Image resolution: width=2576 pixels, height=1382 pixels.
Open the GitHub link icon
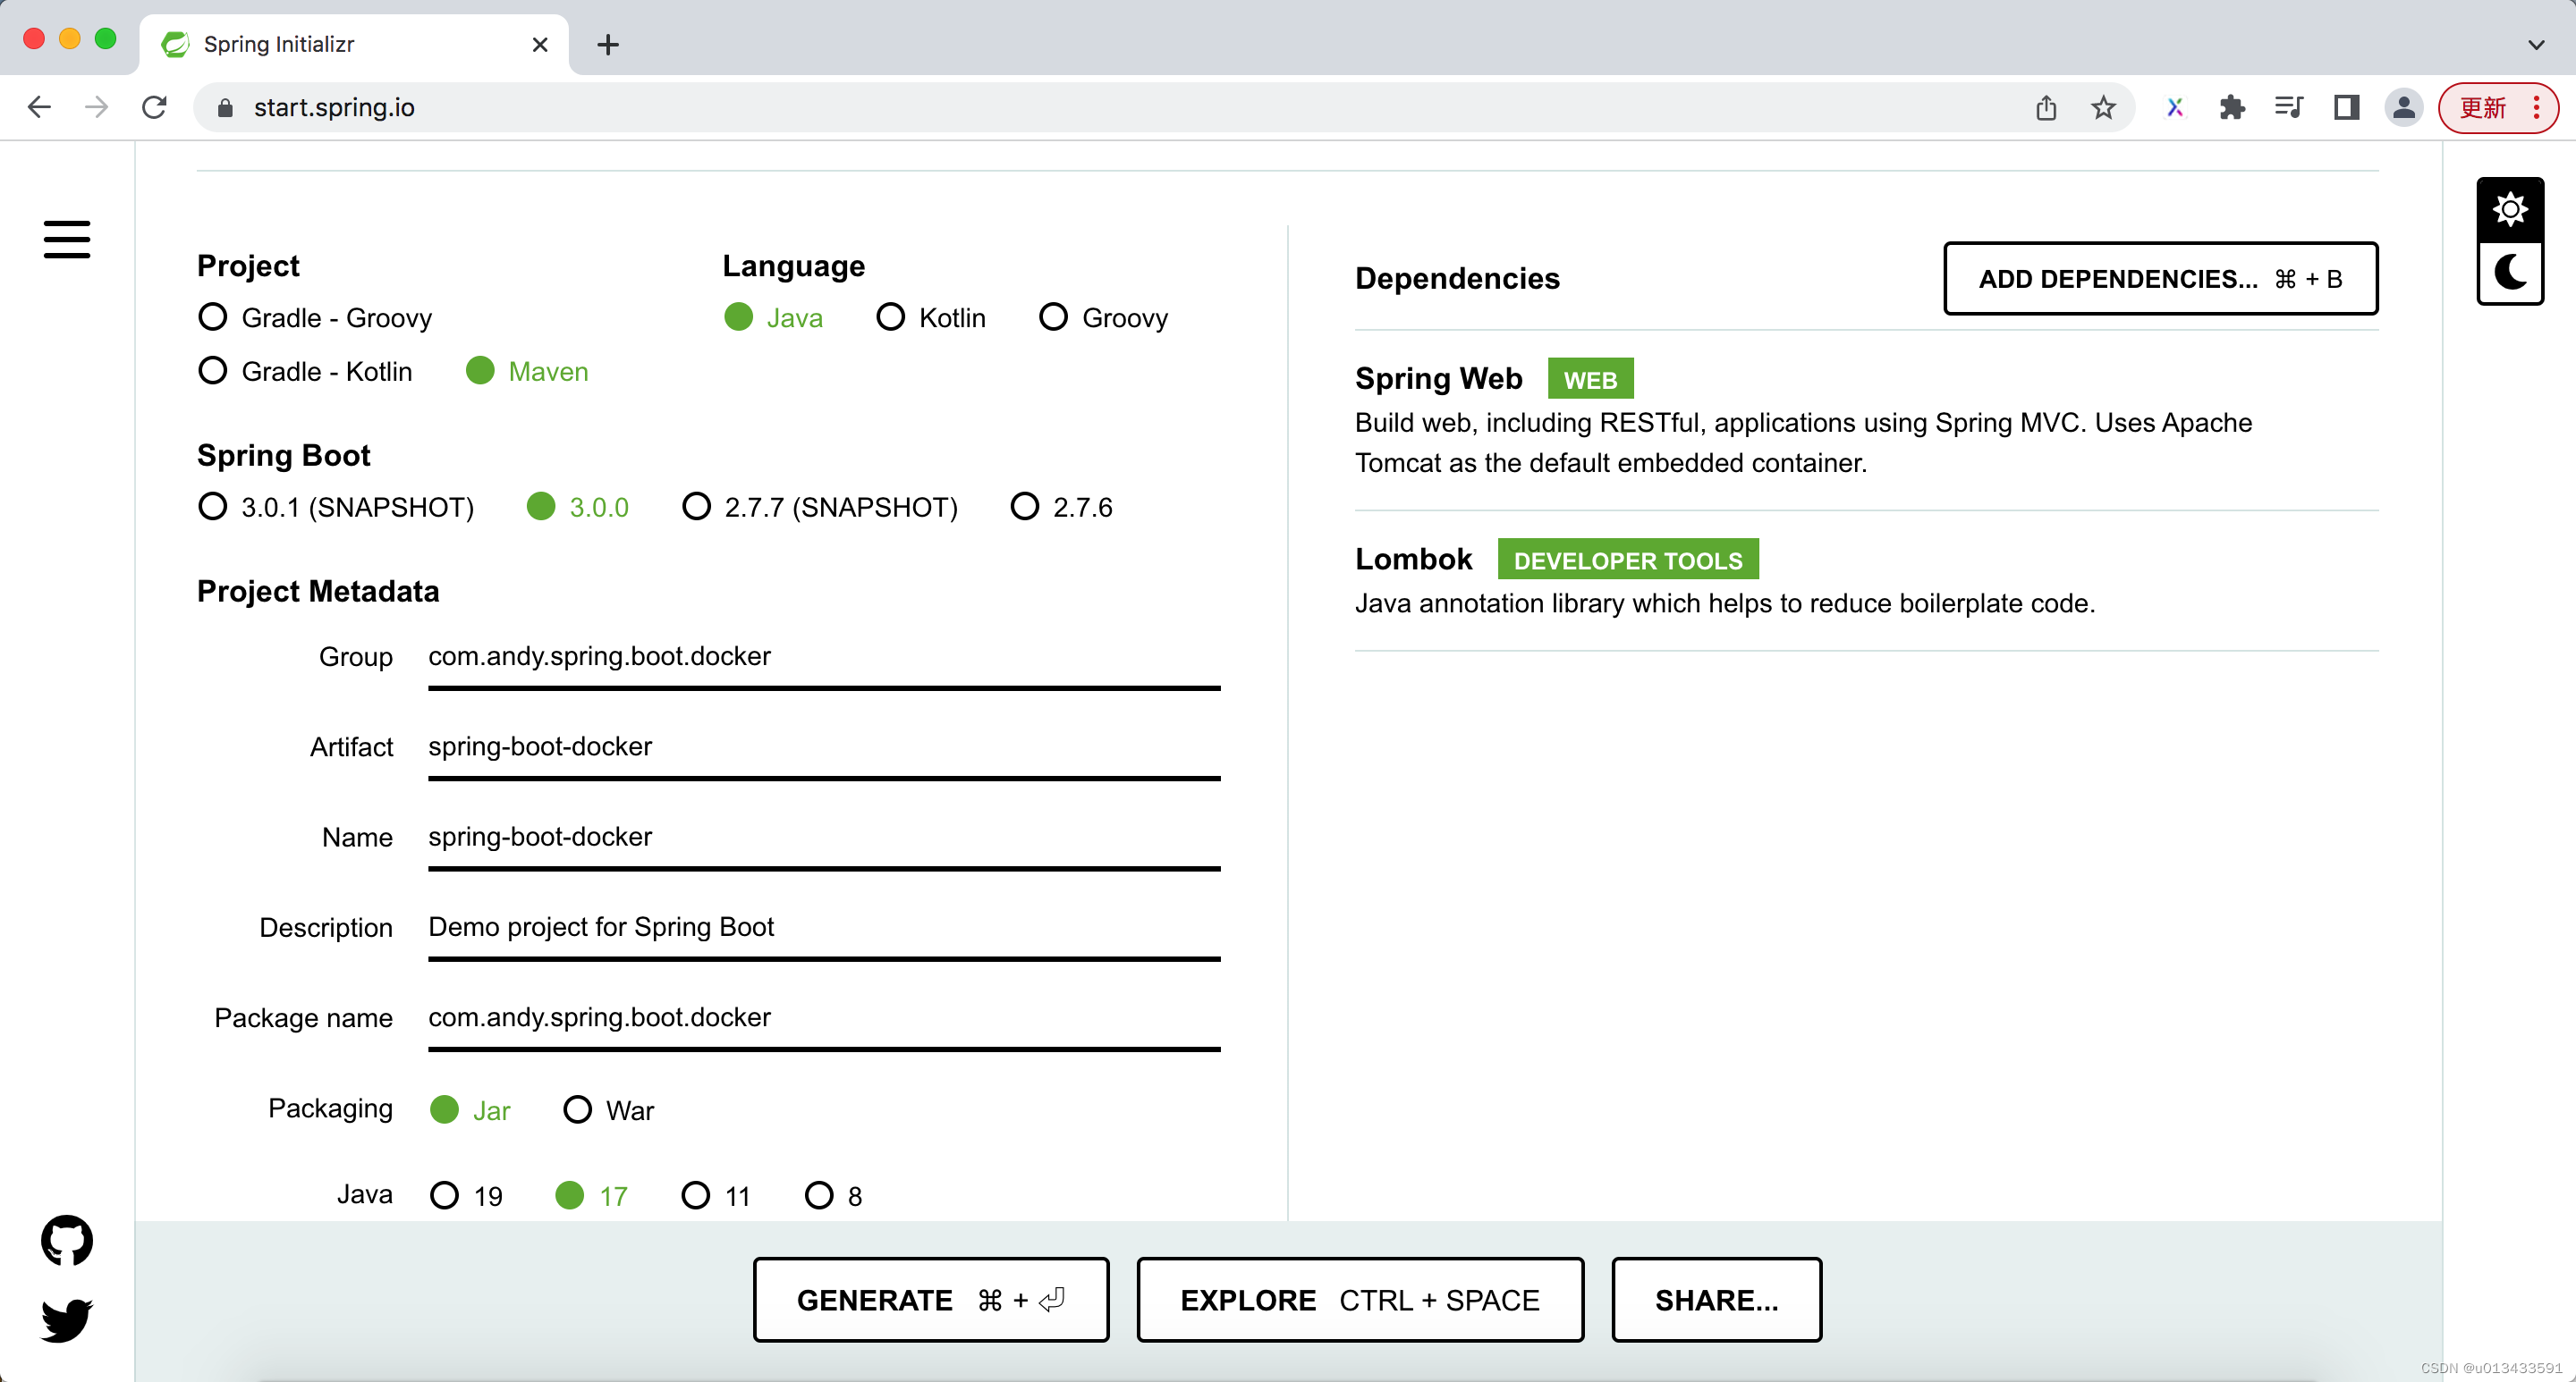coord(67,1240)
